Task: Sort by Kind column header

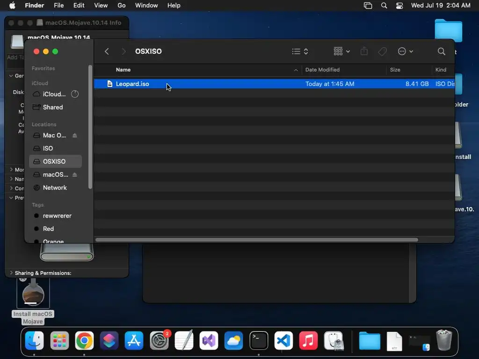Action: (x=443, y=70)
